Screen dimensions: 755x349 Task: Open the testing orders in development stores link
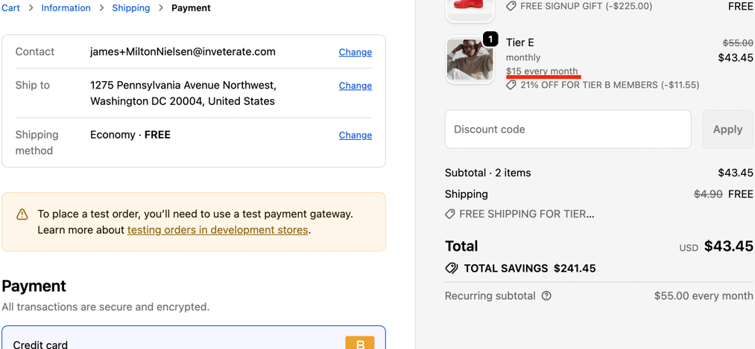218,230
